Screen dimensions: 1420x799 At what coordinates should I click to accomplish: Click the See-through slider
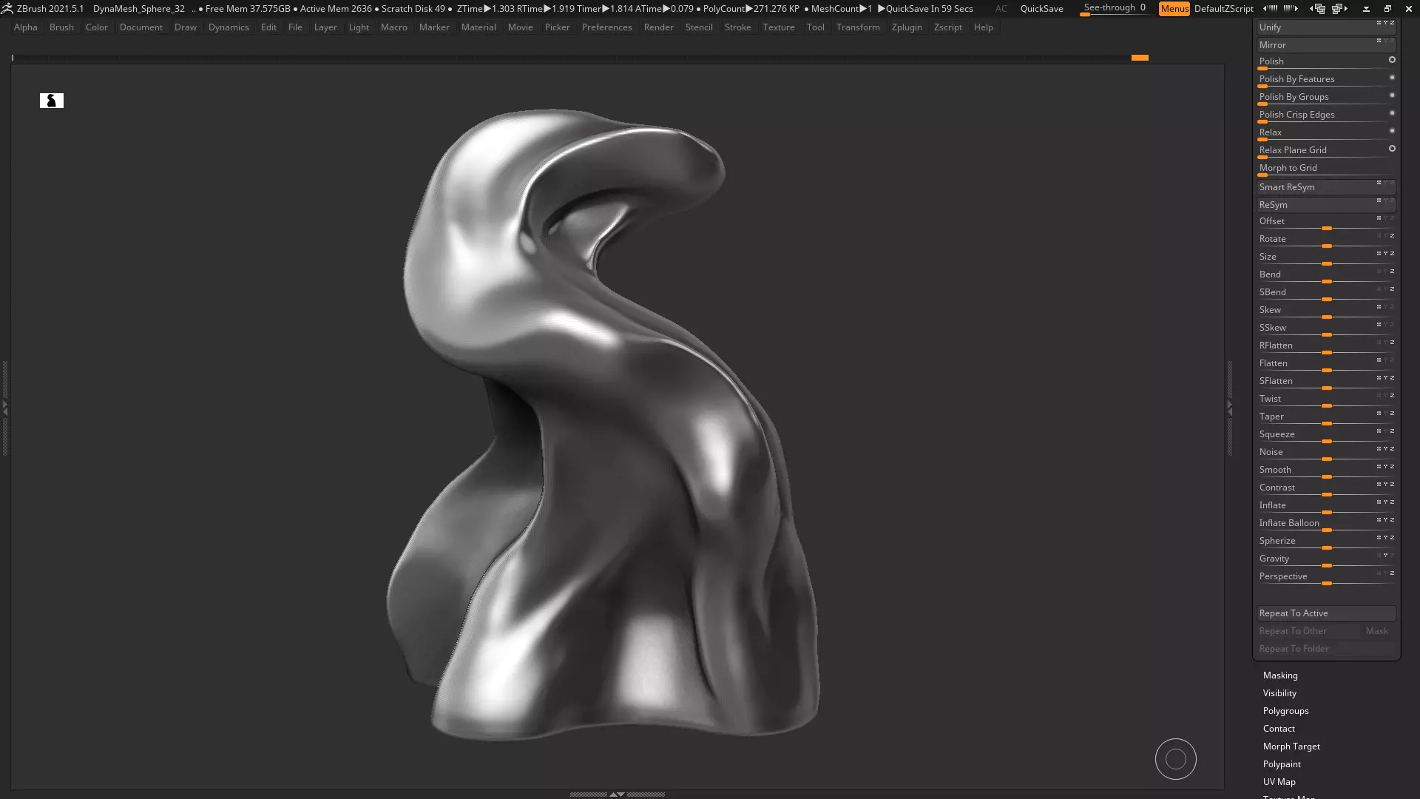coord(1114,9)
